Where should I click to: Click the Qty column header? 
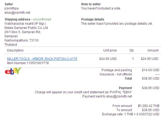coord(131,50)
